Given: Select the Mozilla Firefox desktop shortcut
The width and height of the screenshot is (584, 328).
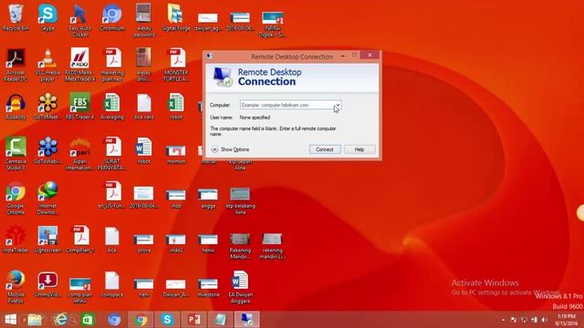Looking at the screenshot, I should [16, 286].
